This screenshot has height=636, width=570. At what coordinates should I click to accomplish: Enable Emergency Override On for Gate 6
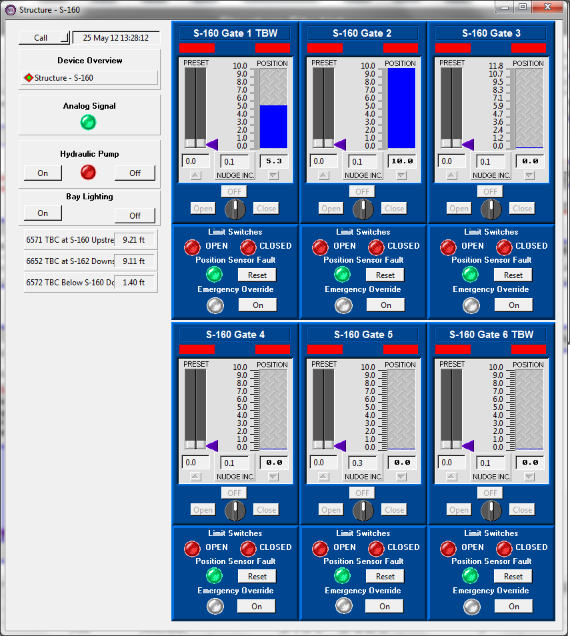coord(513,607)
